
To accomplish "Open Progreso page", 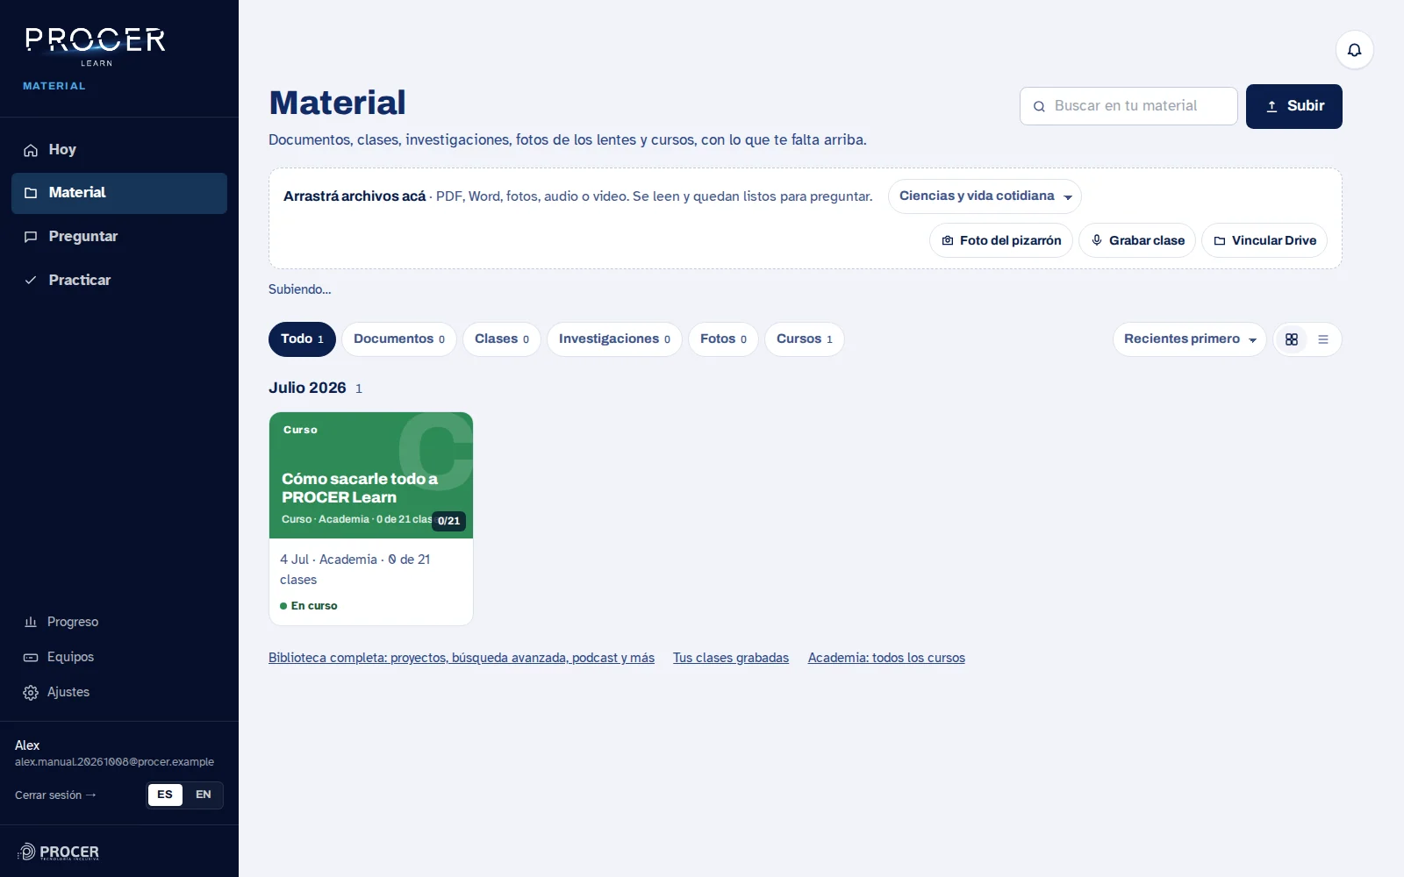I will [x=119, y=622].
